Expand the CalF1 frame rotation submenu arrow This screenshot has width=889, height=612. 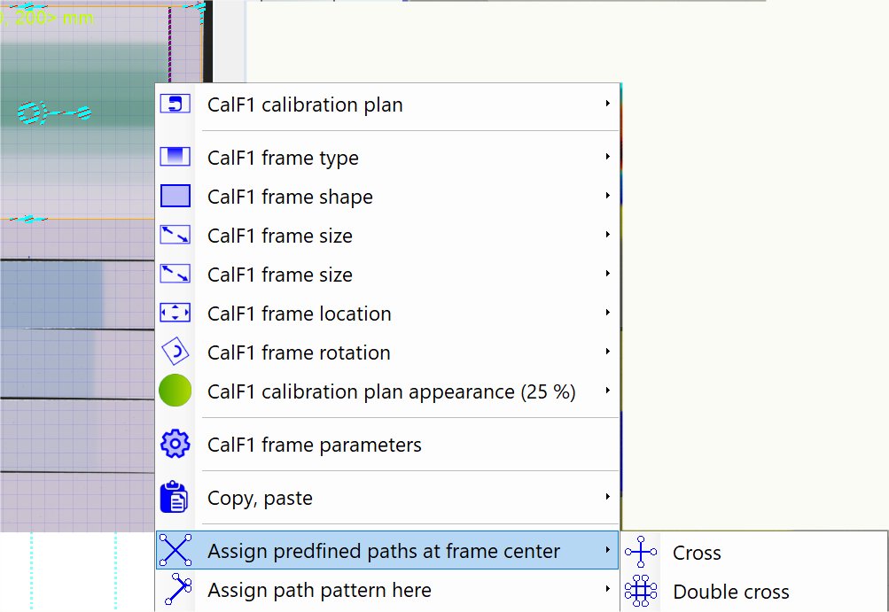[608, 352]
